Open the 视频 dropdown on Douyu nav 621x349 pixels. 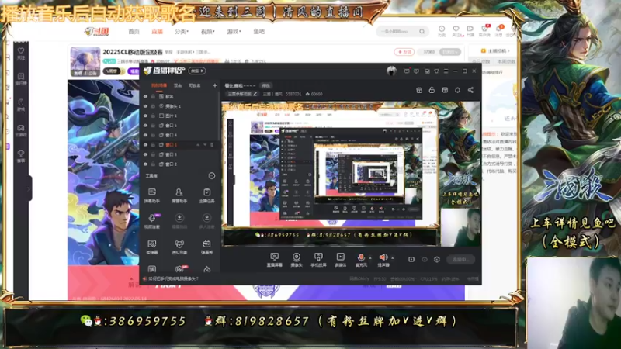[x=207, y=31]
